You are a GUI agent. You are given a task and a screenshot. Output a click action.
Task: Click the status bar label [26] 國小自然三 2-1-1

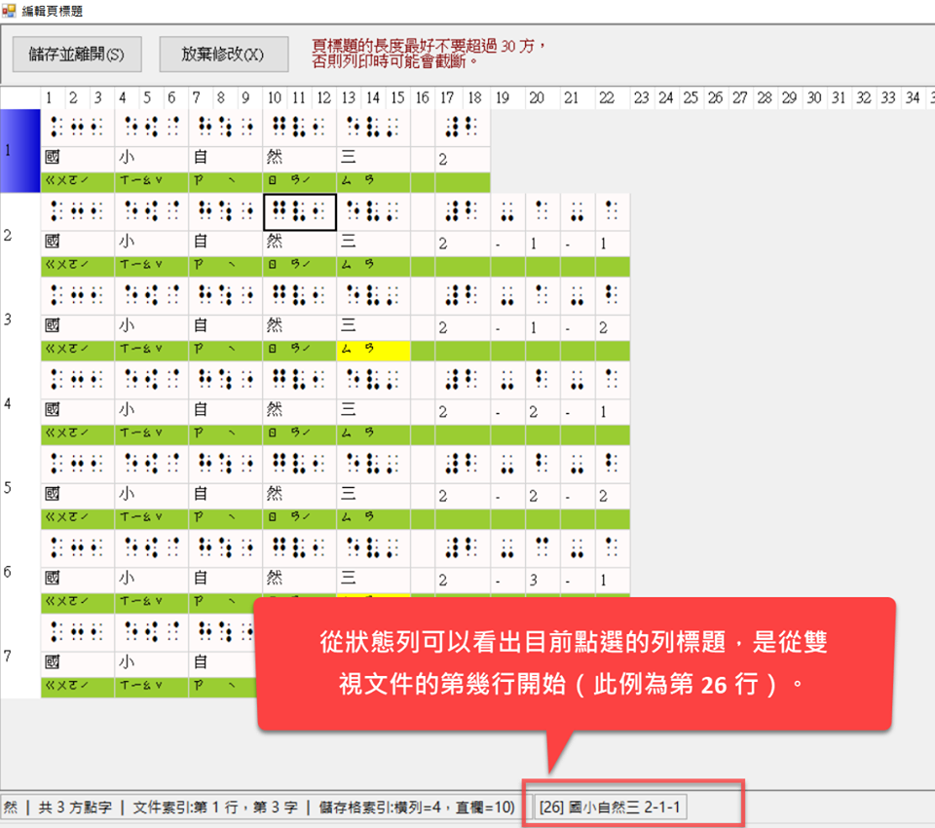610,807
